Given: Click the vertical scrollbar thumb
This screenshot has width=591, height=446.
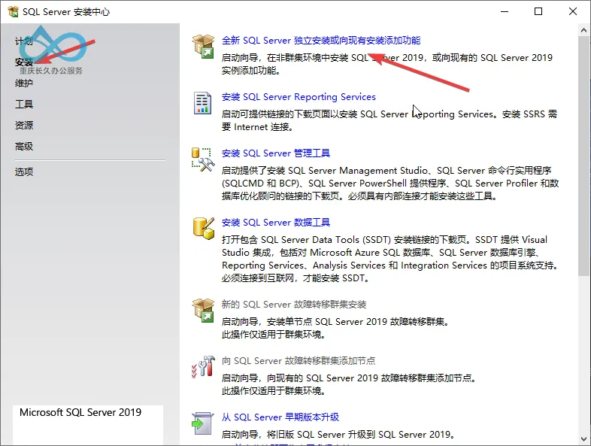Looking at the screenshot, I should [583, 156].
